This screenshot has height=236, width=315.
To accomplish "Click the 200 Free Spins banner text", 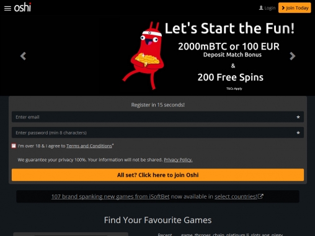I will pos(231,77).
